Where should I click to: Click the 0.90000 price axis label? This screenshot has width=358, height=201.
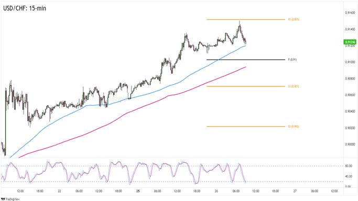(x=350, y=144)
